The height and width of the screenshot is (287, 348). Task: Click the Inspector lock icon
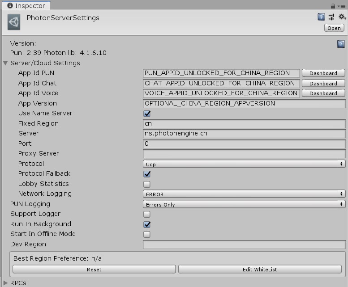click(x=333, y=6)
